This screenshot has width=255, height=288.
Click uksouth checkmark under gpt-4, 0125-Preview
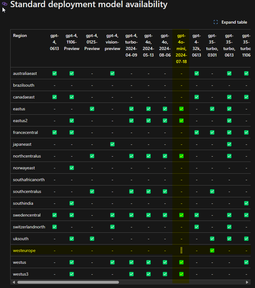(92, 239)
